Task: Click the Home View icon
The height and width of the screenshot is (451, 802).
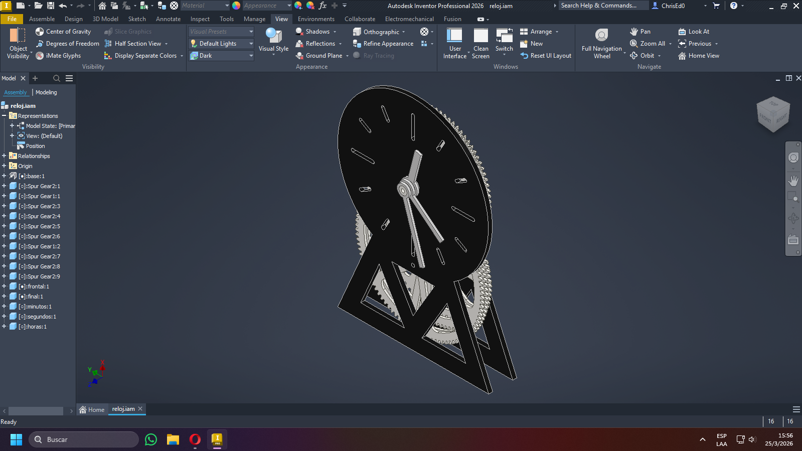Action: [x=682, y=56]
